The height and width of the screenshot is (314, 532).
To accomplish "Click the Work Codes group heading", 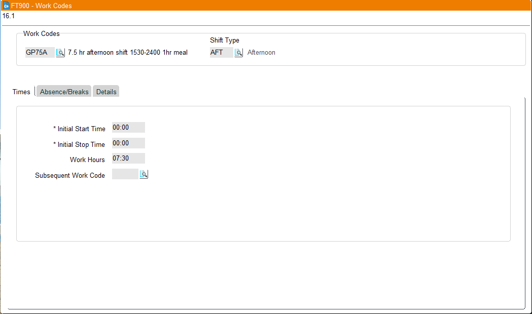I will click(x=41, y=33).
